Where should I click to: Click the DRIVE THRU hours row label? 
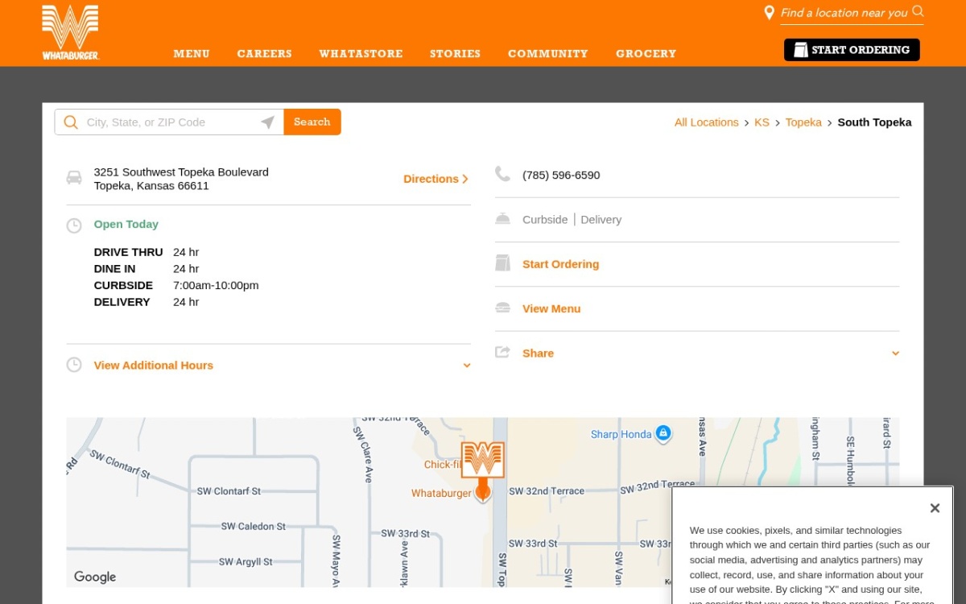pos(128,252)
